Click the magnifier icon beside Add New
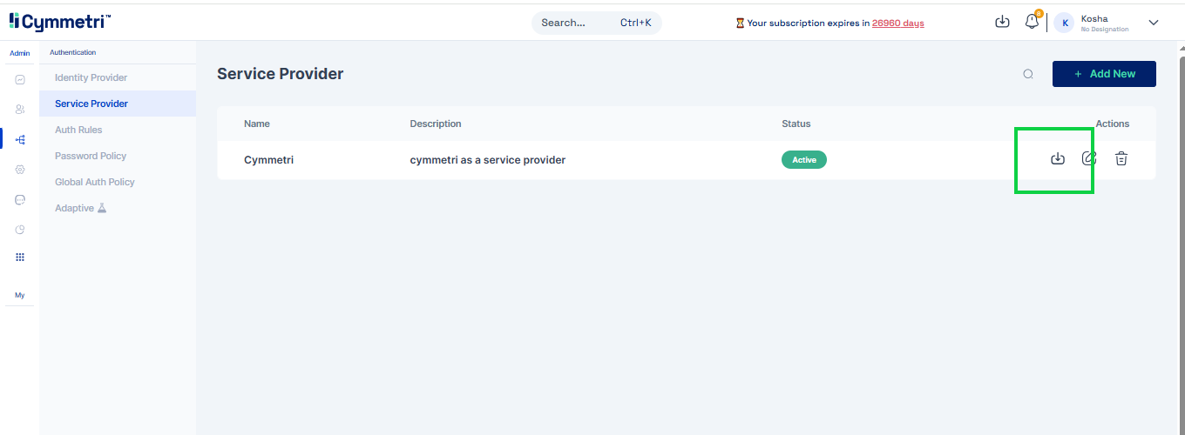The image size is (1185, 435). pyautogui.click(x=1028, y=74)
